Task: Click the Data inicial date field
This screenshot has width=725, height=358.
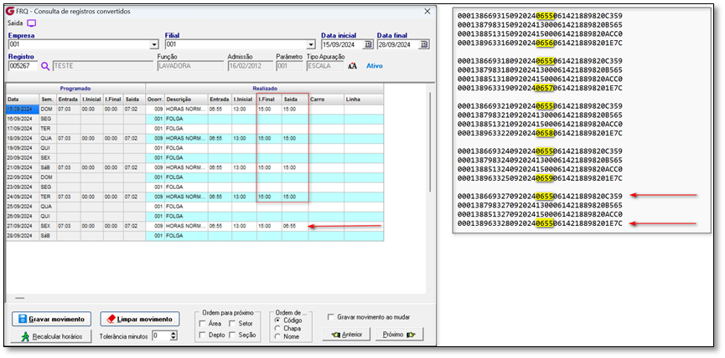Action: tap(343, 45)
